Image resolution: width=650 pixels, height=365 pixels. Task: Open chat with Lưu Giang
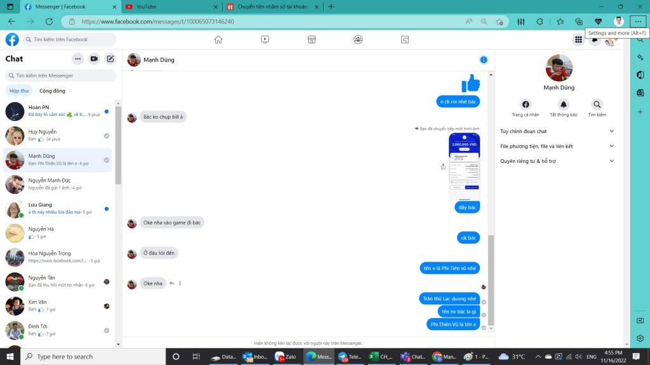[58, 208]
